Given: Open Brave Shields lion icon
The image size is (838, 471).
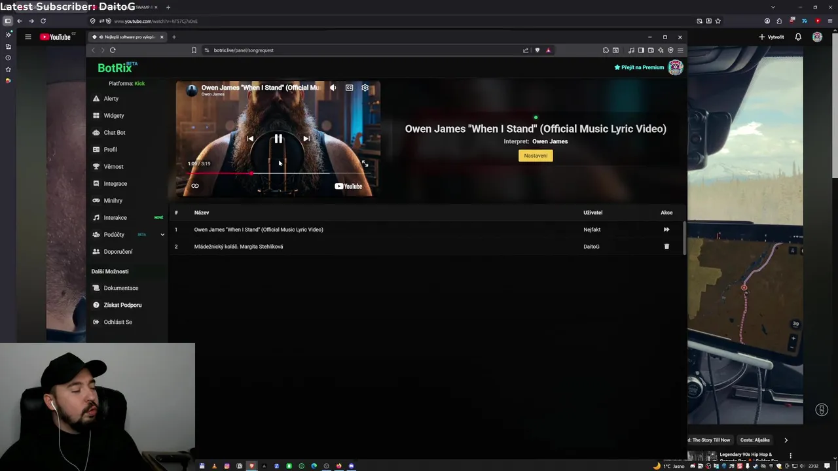Looking at the screenshot, I should click(x=537, y=50).
